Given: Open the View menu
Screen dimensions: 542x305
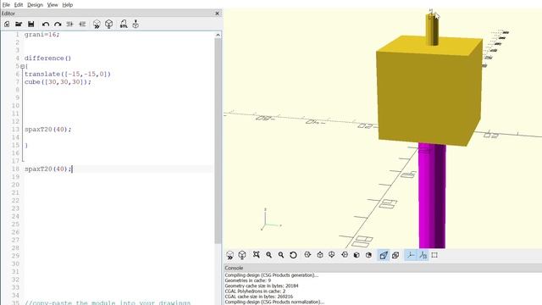Looking at the screenshot, I should click(53, 5).
